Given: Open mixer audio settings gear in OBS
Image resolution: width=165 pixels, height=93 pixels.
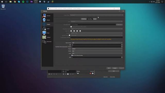Looking at the screenshot, I should tap(93, 73).
